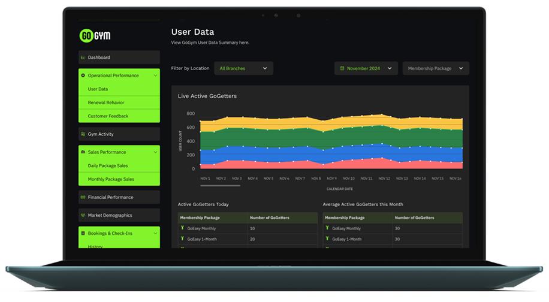Image resolution: width=549 pixels, height=302 pixels.
Task: Click the NOV 12 axis label
Action: tap(384, 179)
